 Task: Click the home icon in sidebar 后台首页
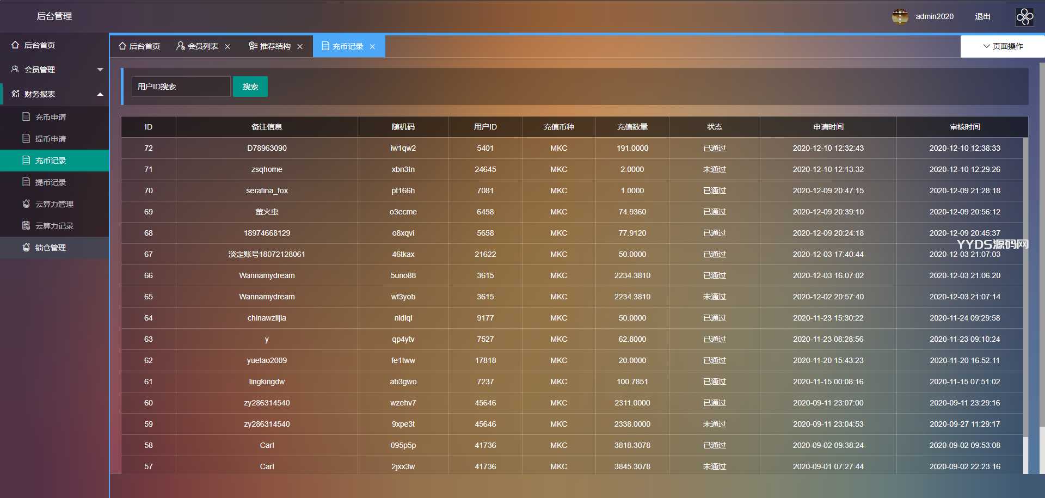coord(15,45)
